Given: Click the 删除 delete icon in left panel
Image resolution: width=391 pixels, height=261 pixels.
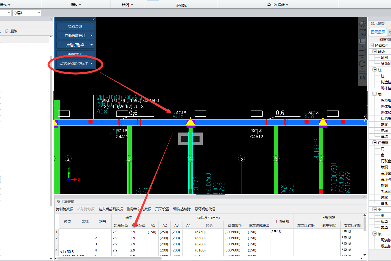Looking at the screenshot, I should [x=7, y=31].
